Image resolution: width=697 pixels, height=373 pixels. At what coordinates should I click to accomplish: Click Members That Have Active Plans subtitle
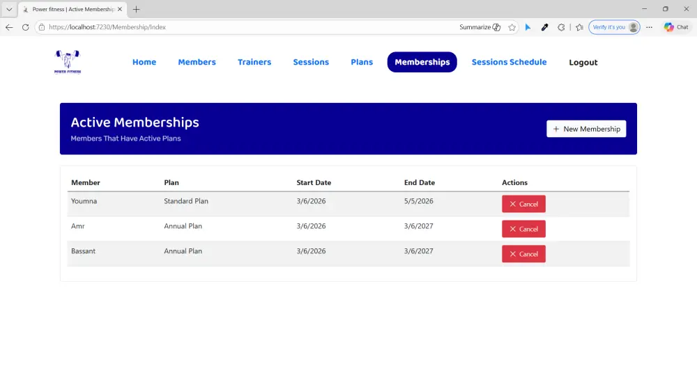125,138
